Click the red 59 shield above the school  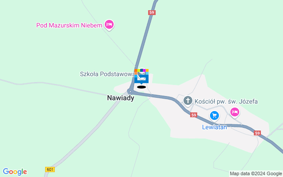click(x=152, y=12)
